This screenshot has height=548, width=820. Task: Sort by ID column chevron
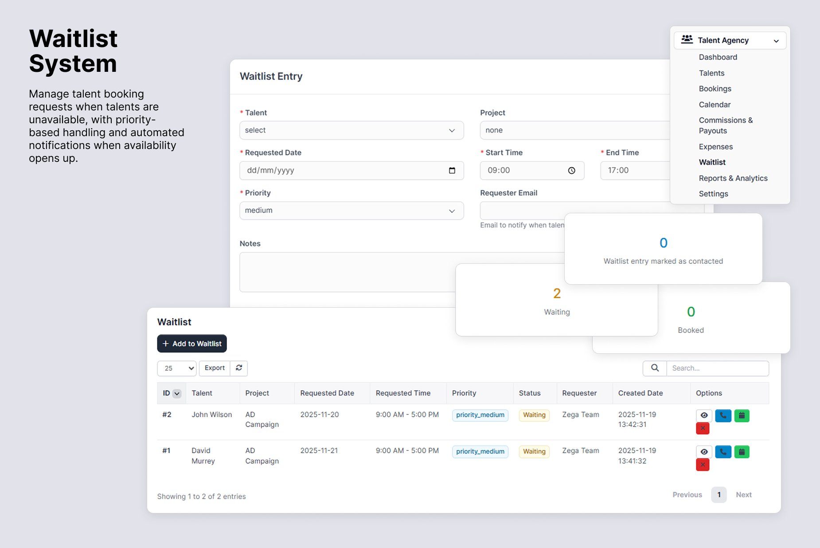[177, 393]
